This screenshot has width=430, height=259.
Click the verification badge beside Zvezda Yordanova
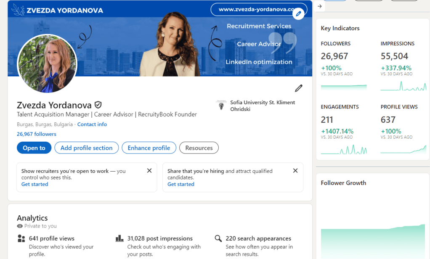[98, 105]
